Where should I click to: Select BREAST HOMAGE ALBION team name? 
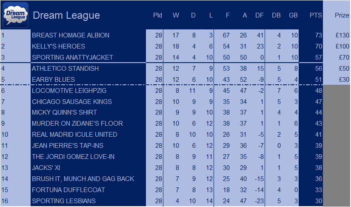71,35
